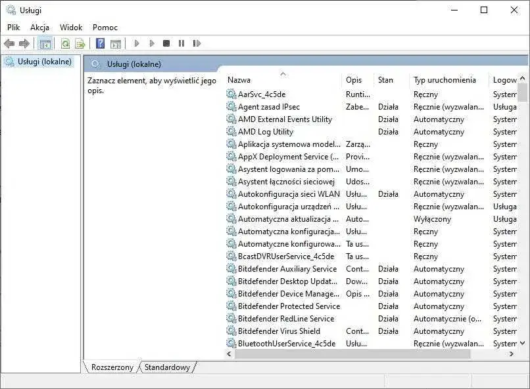Image resolution: width=530 pixels, height=389 pixels.
Task: Click the Usługi (lokalne) pane header
Action: click(134, 64)
